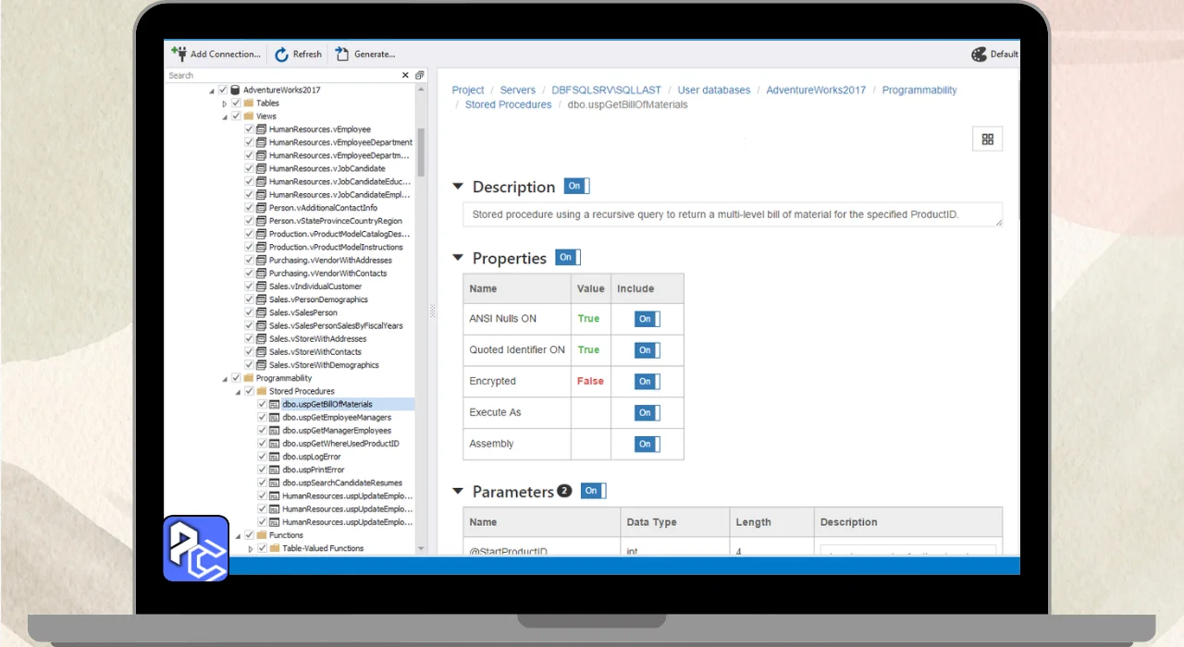Select dbo.uspGetManagerEmployees in the tree

(337, 430)
